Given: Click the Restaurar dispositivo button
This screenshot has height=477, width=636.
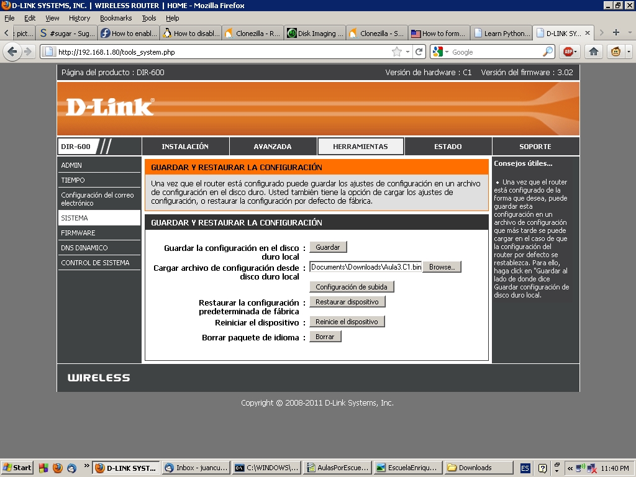Looking at the screenshot, I should point(347,302).
